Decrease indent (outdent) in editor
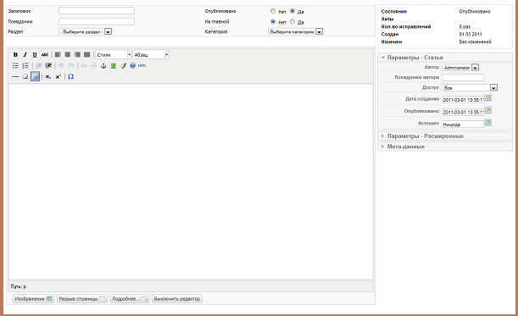Screen dimensions: 518x316 coord(38,66)
